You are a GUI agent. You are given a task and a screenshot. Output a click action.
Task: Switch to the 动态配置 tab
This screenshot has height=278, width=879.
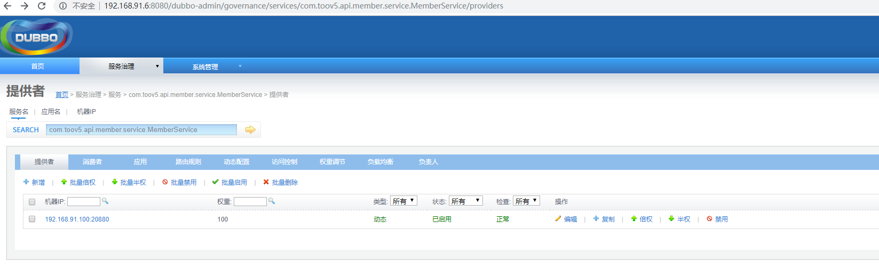(236, 162)
